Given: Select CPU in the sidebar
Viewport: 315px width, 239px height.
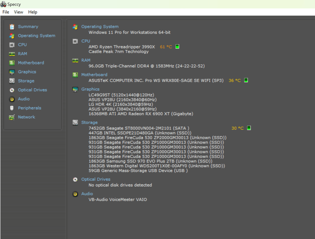Looking at the screenshot, I should pyautogui.click(x=22, y=45).
